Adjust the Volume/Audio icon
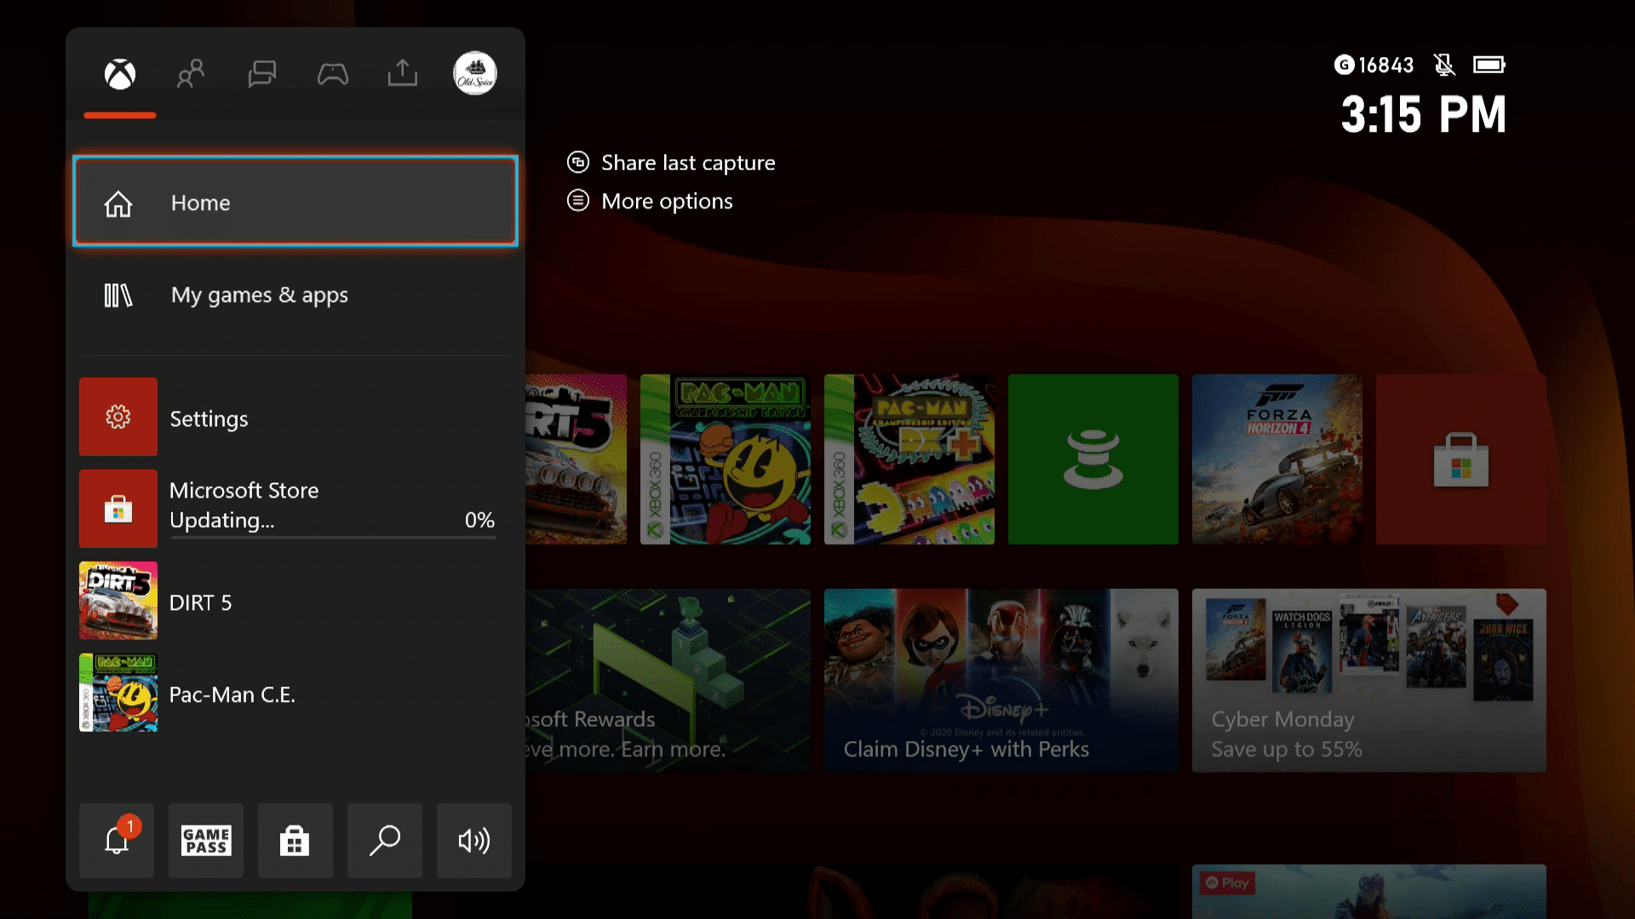This screenshot has width=1635, height=919. 473,841
